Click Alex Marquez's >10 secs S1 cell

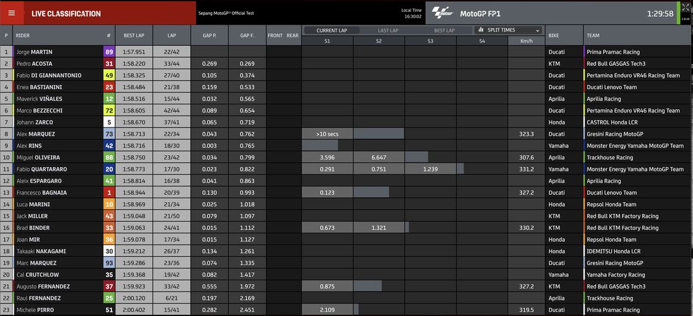pos(327,134)
